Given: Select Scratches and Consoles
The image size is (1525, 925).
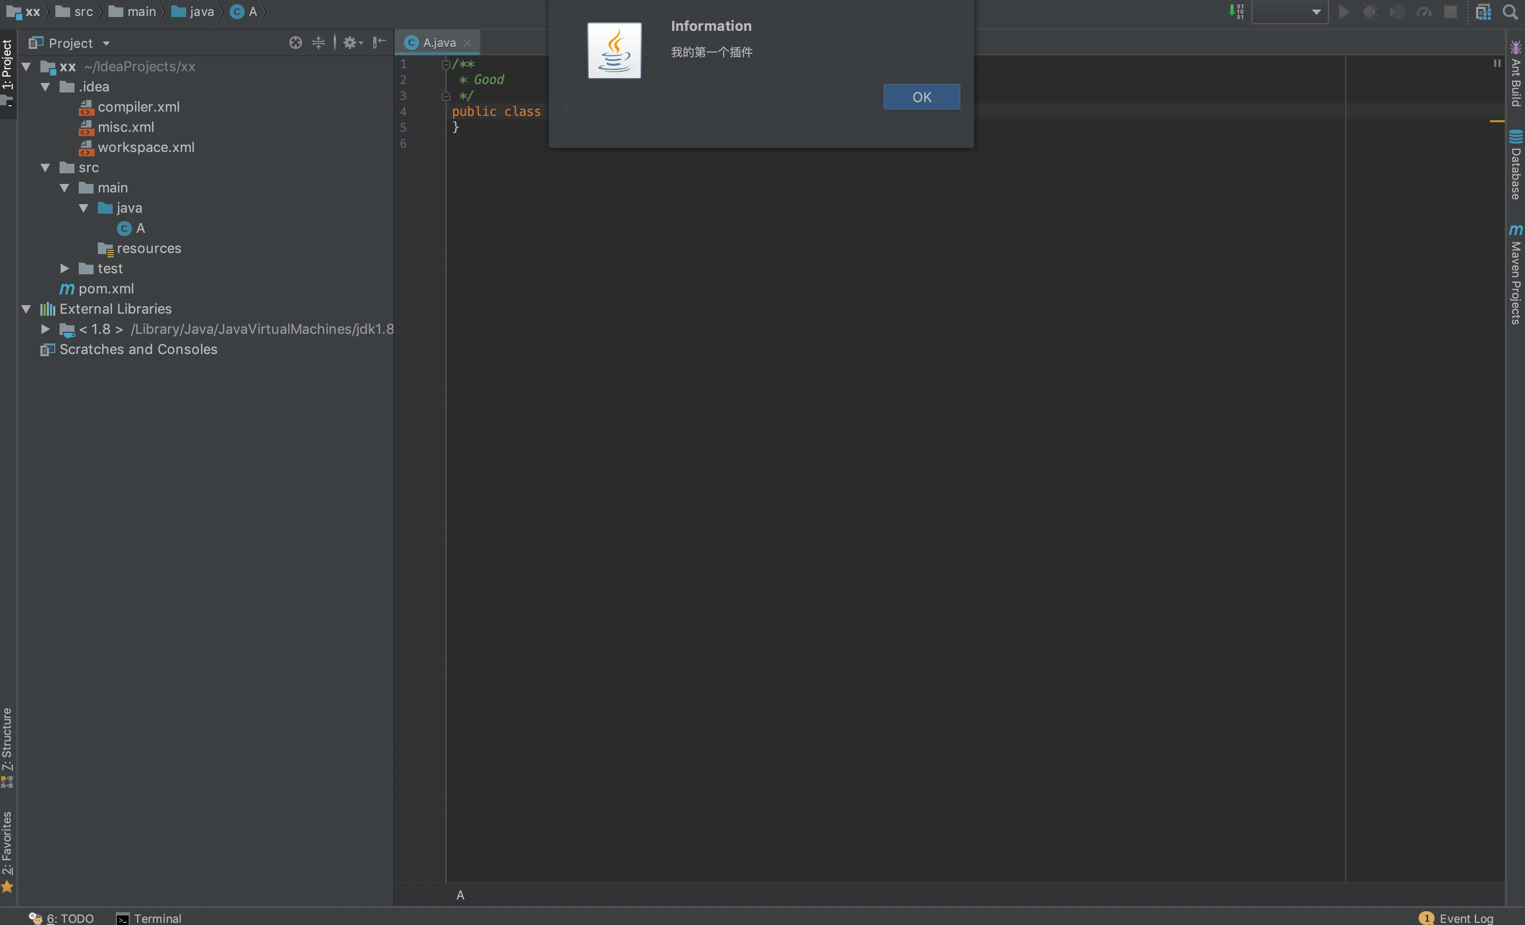Looking at the screenshot, I should (138, 350).
